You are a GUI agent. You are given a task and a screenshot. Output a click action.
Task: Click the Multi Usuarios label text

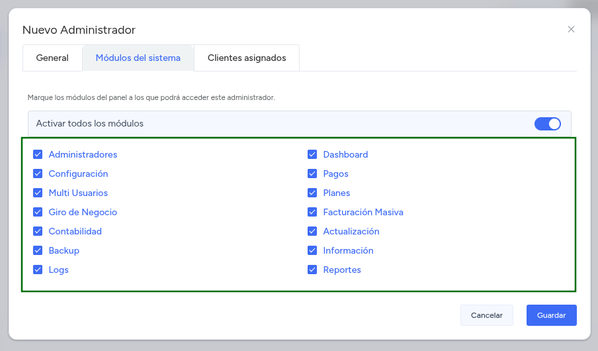pyautogui.click(x=78, y=193)
